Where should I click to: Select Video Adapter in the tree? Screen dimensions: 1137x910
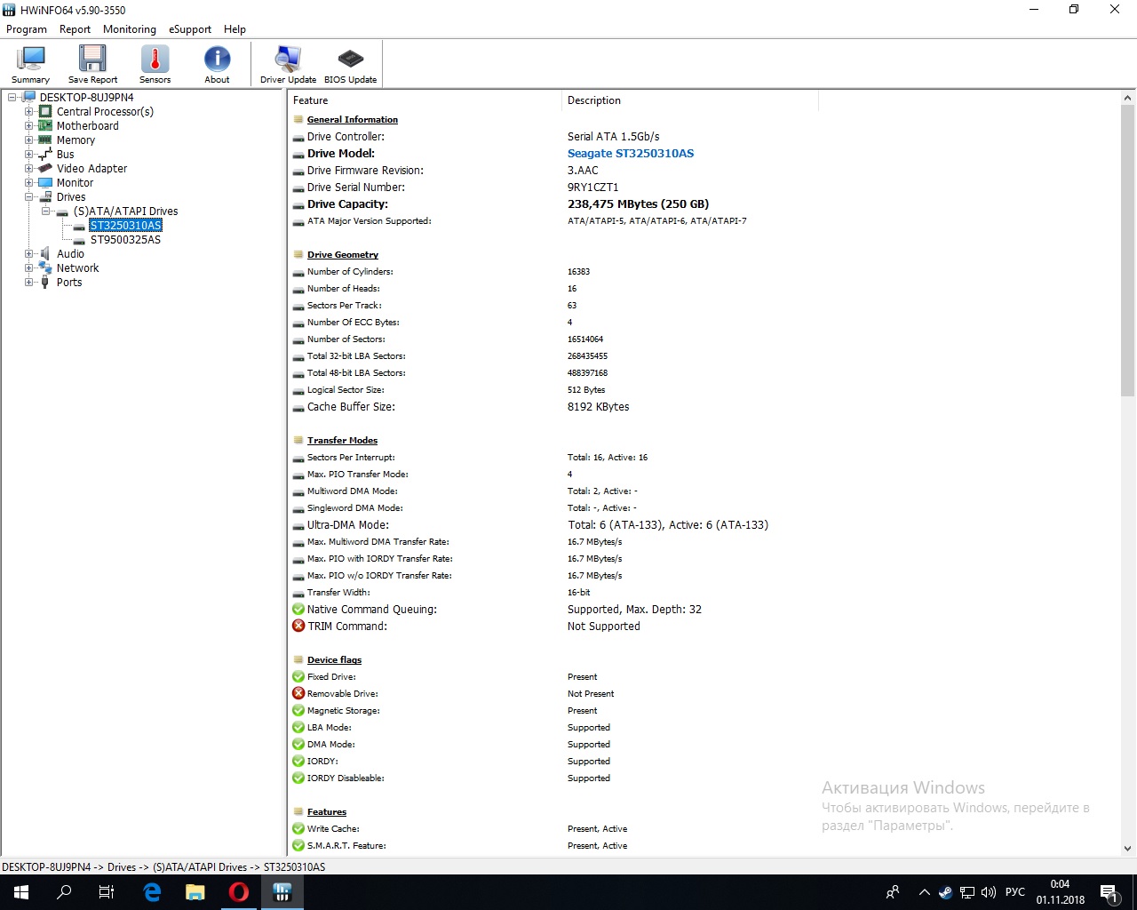tap(91, 169)
